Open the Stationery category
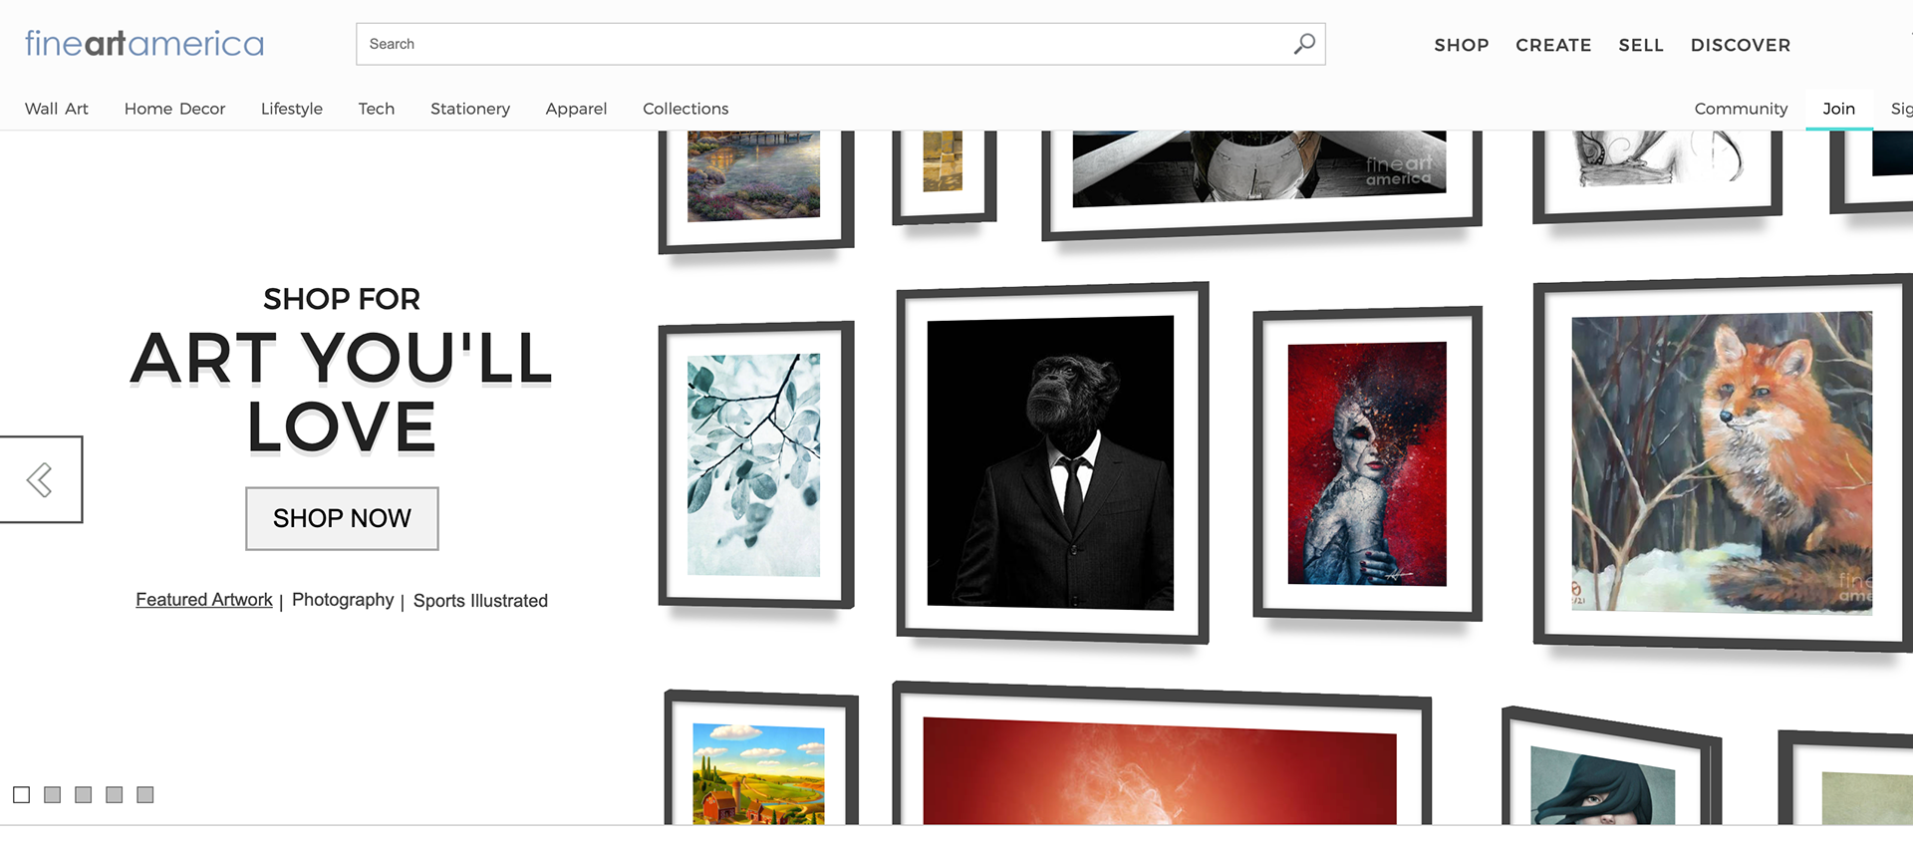The width and height of the screenshot is (1913, 846). [x=470, y=109]
